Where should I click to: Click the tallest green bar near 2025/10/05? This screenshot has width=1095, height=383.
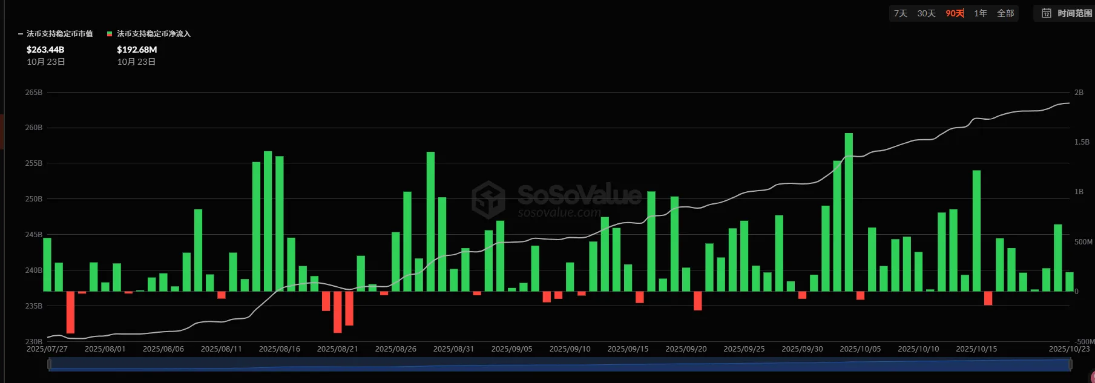tap(849, 212)
